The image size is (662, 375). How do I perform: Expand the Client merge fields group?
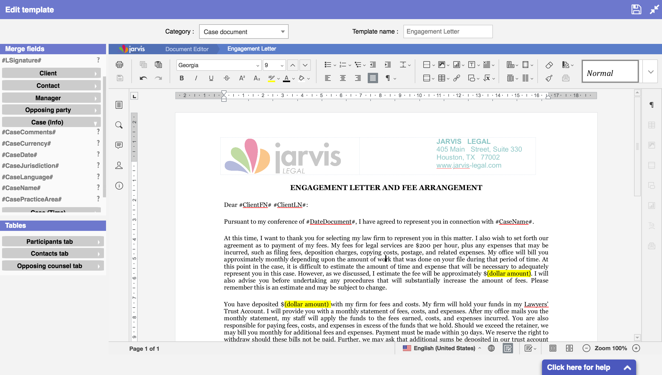tap(51, 73)
